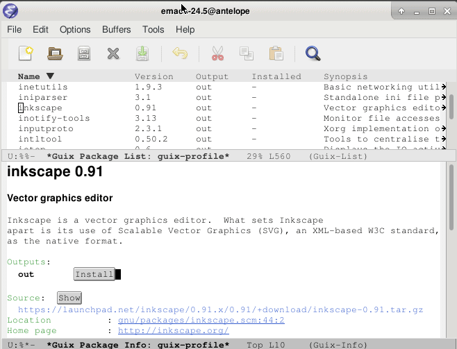The height and width of the screenshot is (349, 457).
Task: Click version 0.50.2 of intltool
Action: 151,139
